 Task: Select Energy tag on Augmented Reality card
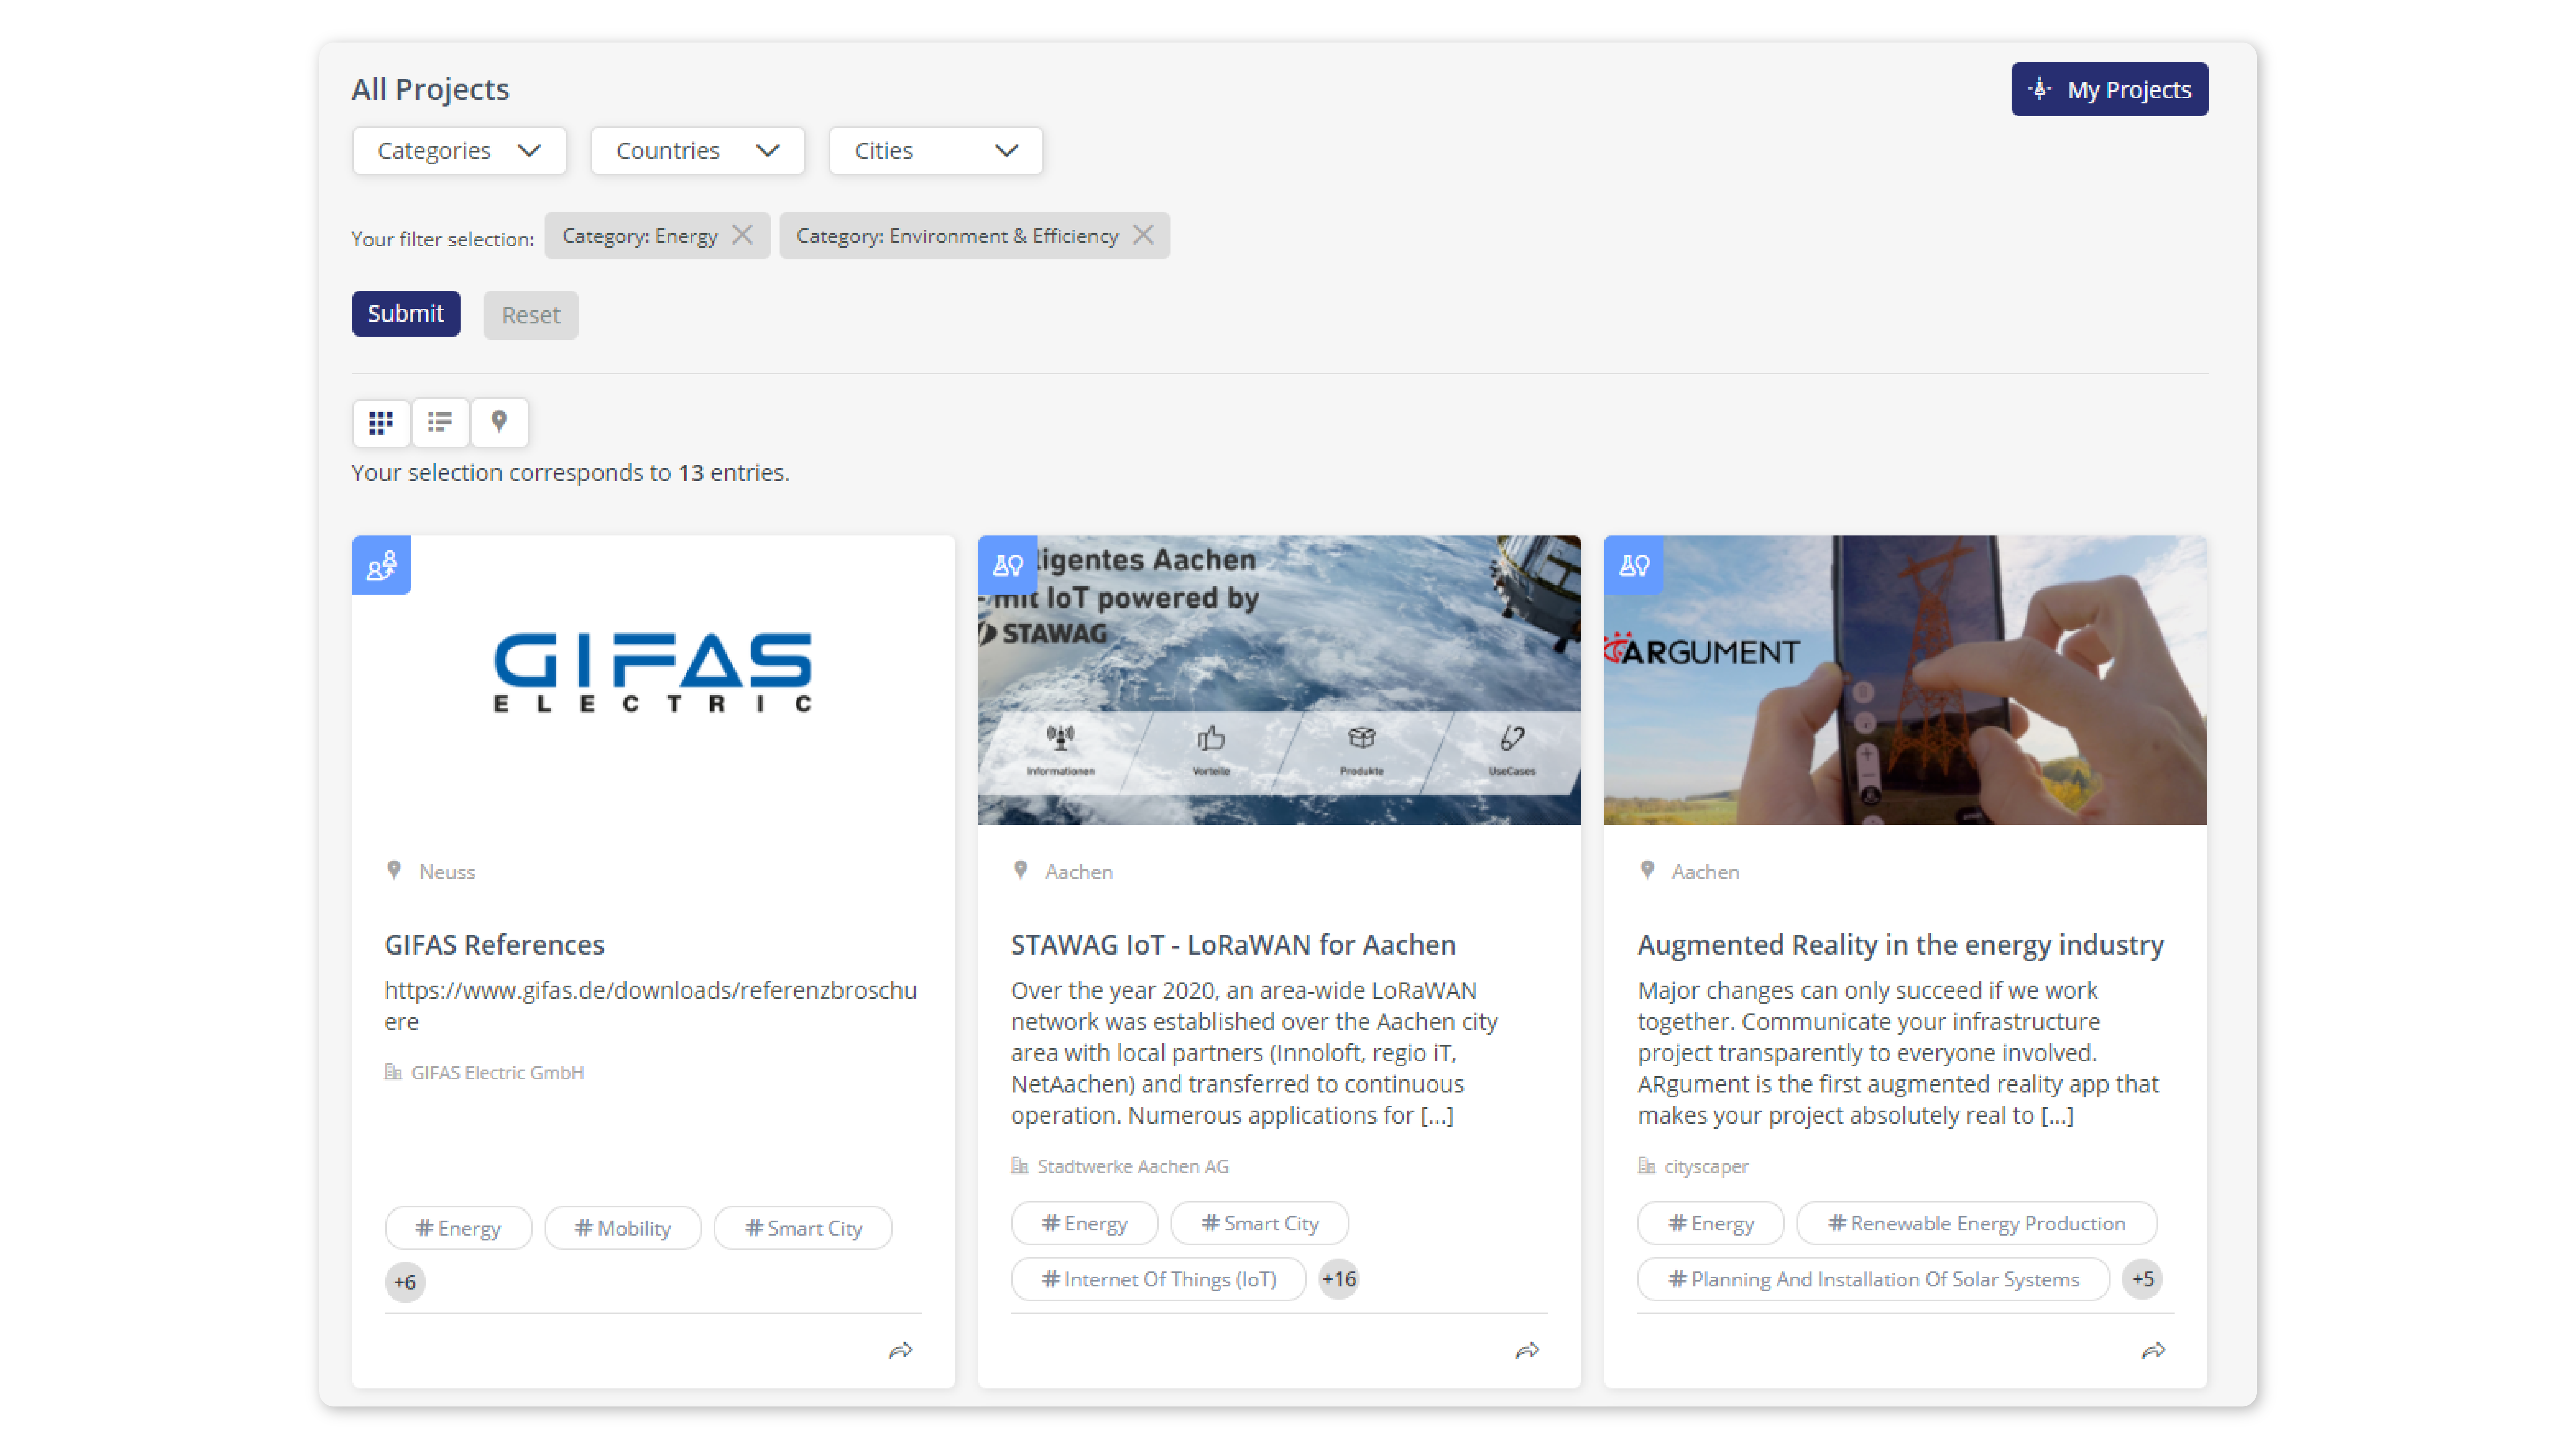[x=1710, y=1223]
